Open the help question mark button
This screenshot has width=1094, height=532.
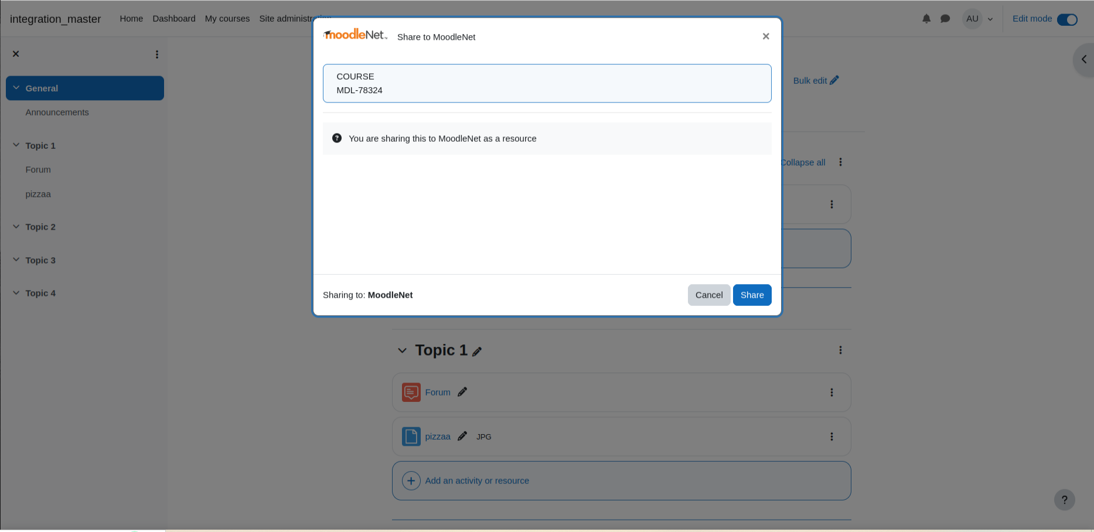coord(1065,500)
